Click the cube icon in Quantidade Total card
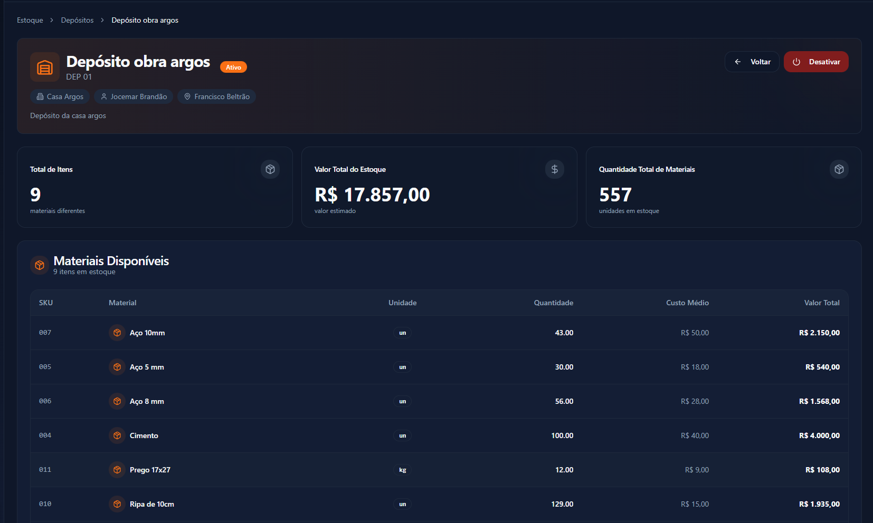The width and height of the screenshot is (873, 523). pos(839,169)
